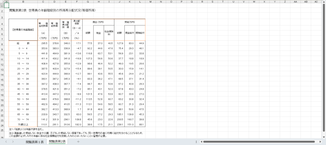Viewport: 326px width, 145px height.
Task: Select the 閲覧表第2表 sheet tab
Action: pos(57,142)
